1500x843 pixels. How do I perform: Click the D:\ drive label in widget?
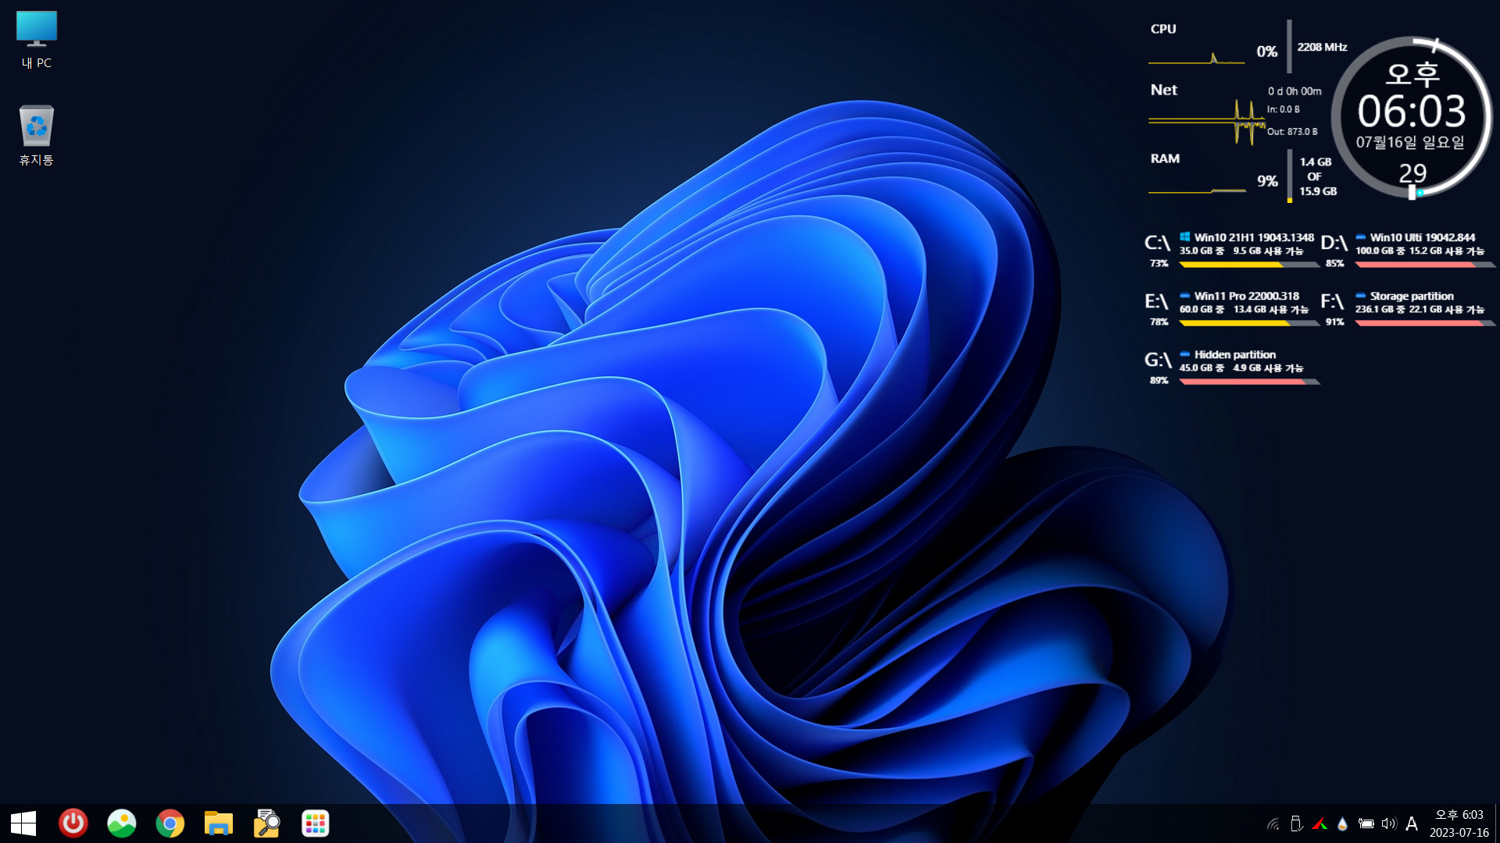tap(1334, 243)
